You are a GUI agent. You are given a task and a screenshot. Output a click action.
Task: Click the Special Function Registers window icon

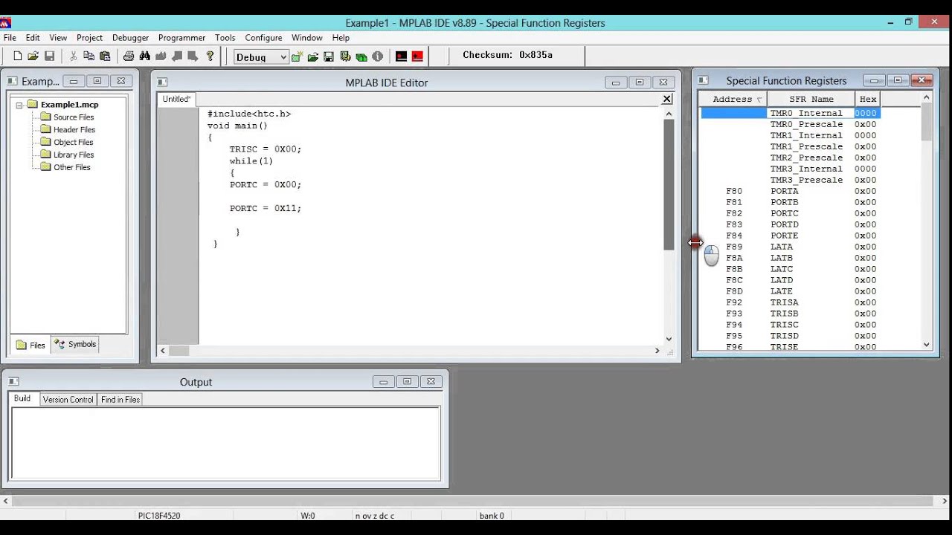click(704, 80)
